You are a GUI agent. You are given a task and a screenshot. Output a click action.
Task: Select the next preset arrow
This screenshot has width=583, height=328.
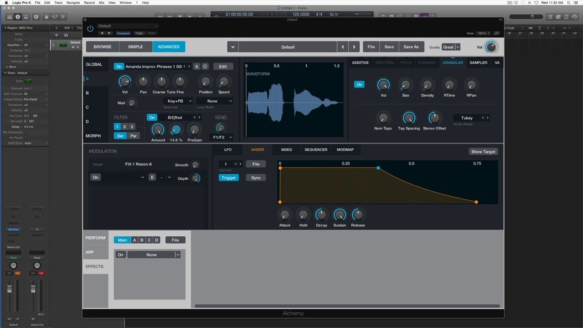(354, 47)
